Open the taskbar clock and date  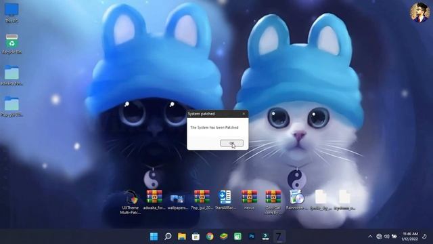(x=410, y=237)
